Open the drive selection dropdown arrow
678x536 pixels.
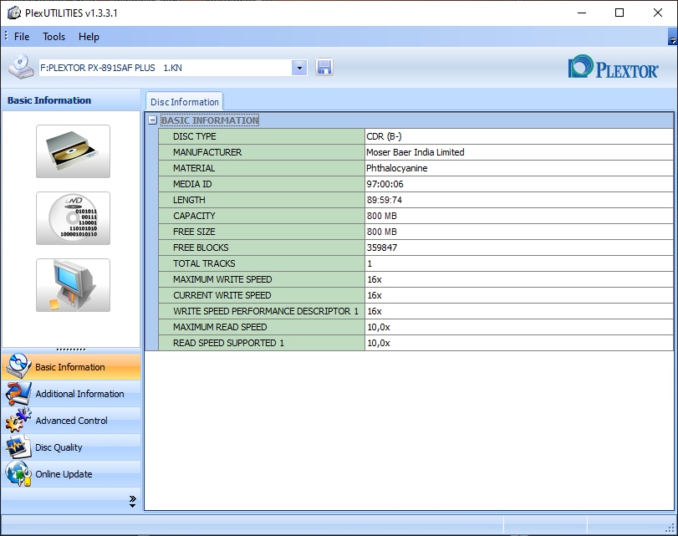299,68
